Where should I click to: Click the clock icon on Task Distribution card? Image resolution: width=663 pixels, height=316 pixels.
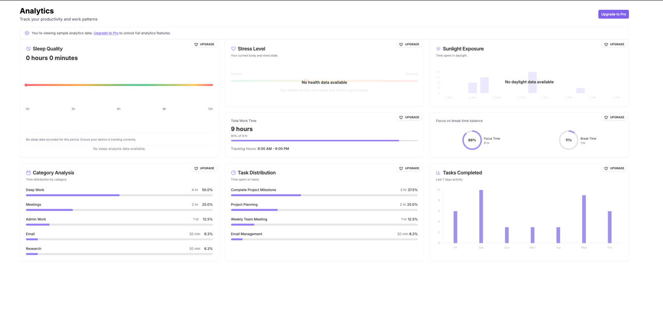233,172
